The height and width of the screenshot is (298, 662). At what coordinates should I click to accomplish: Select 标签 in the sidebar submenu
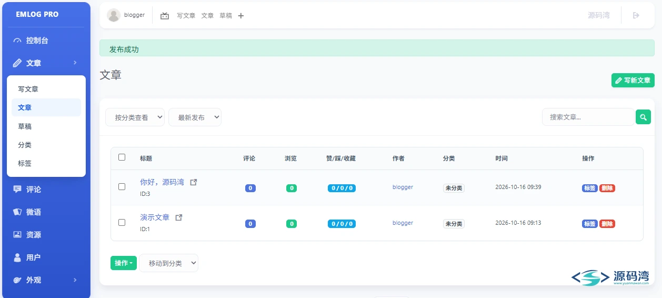pos(46,163)
